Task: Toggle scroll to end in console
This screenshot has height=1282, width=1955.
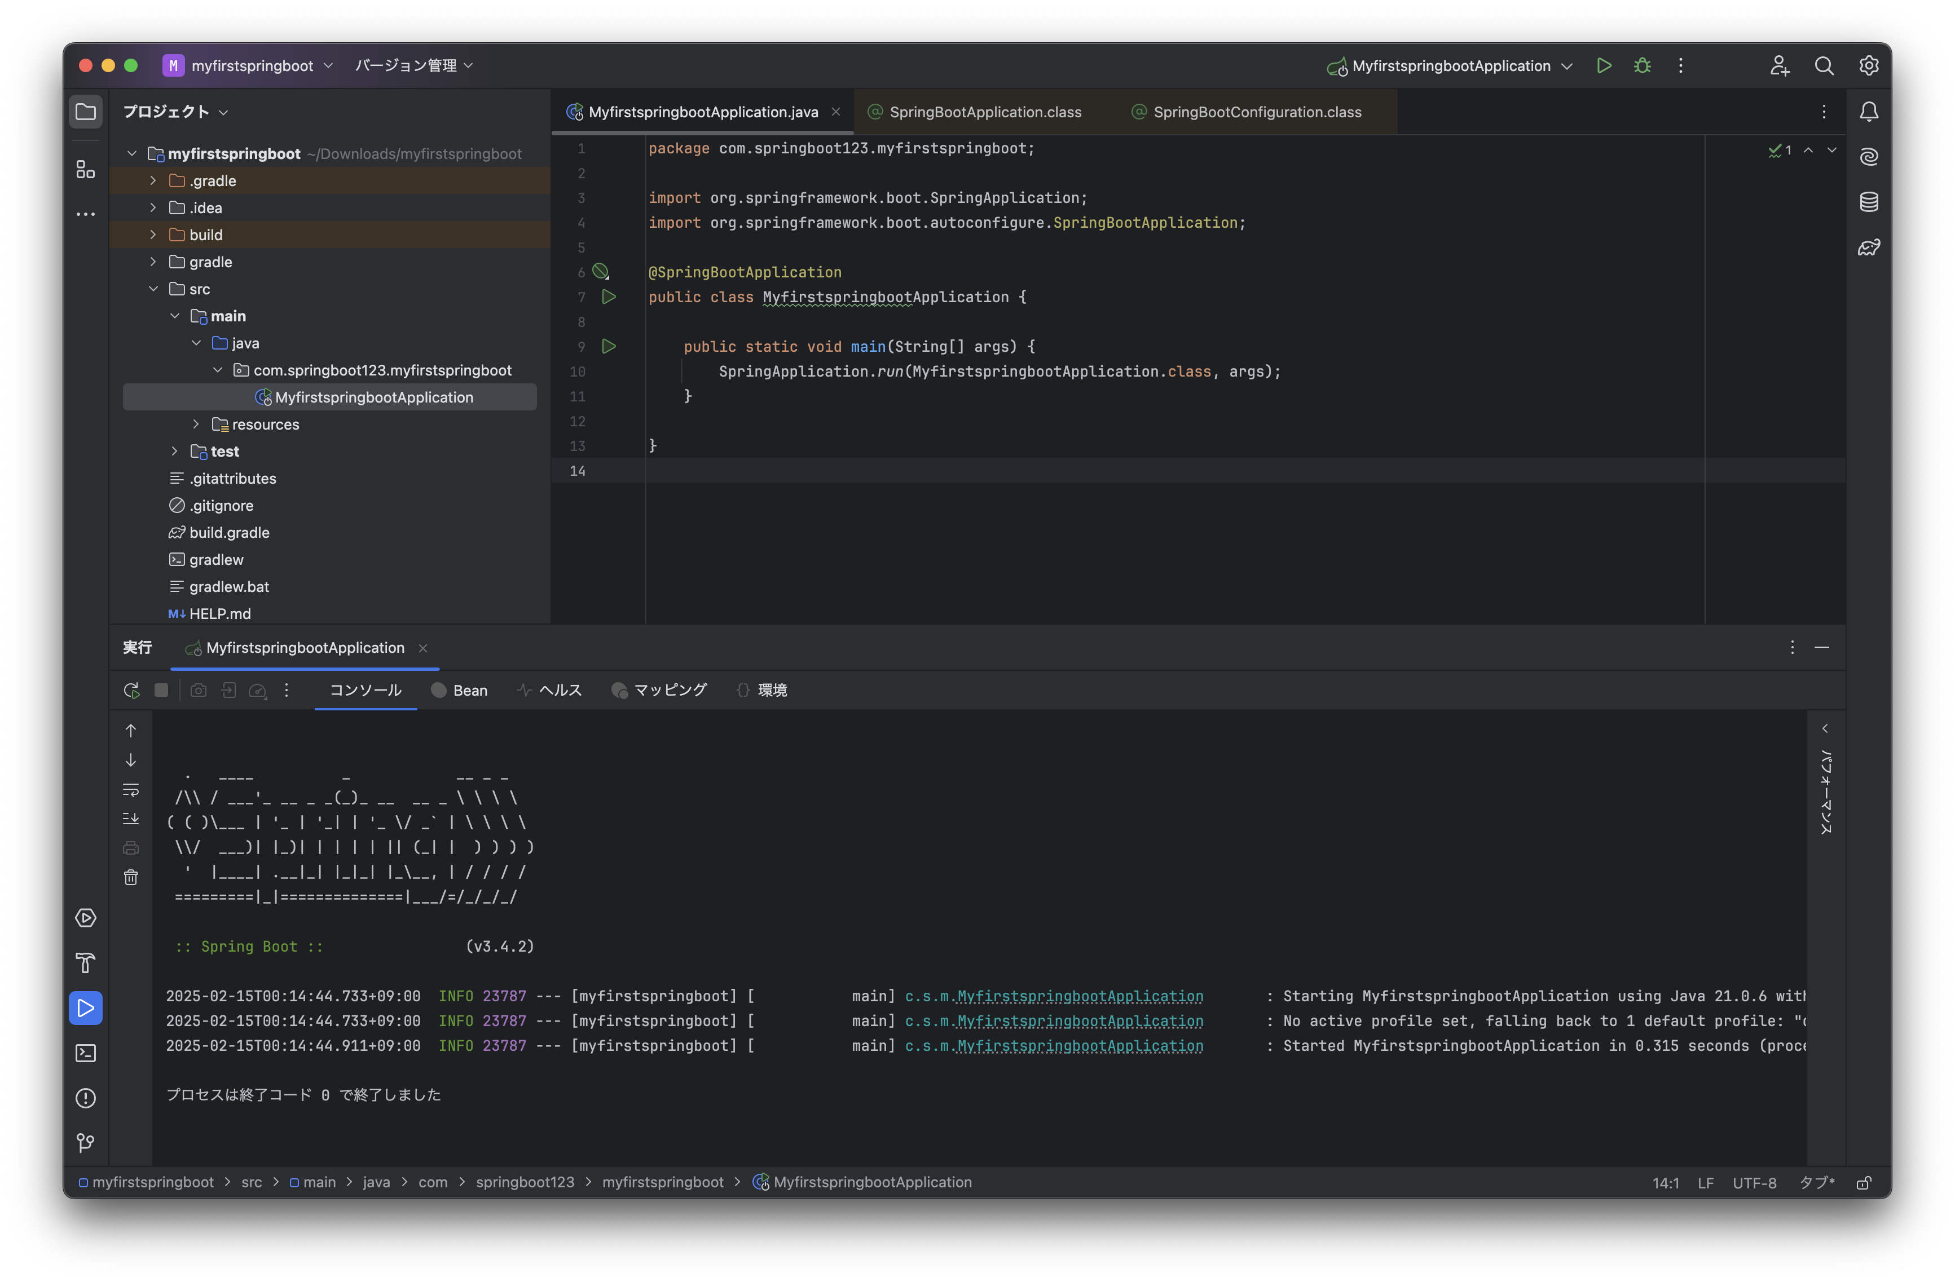Action: pos(131,819)
